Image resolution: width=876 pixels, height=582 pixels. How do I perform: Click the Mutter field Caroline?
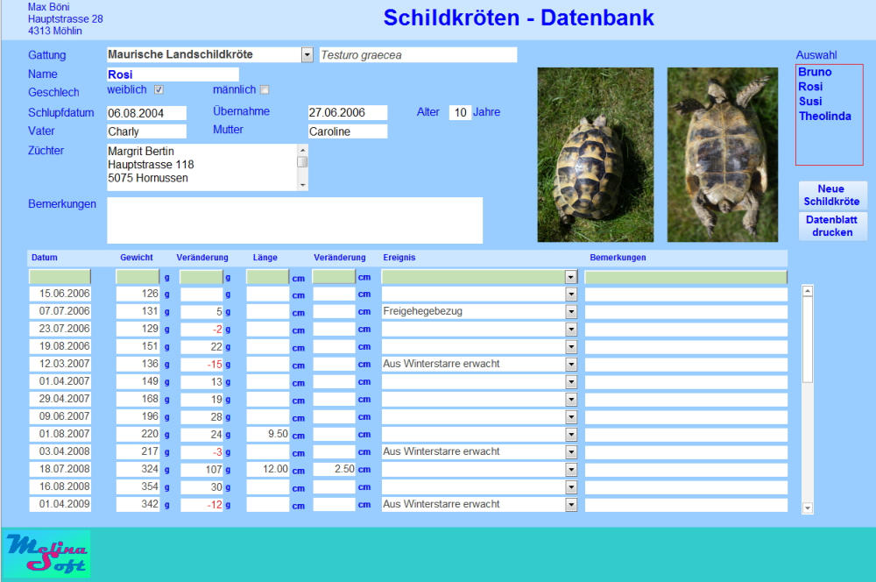(348, 131)
